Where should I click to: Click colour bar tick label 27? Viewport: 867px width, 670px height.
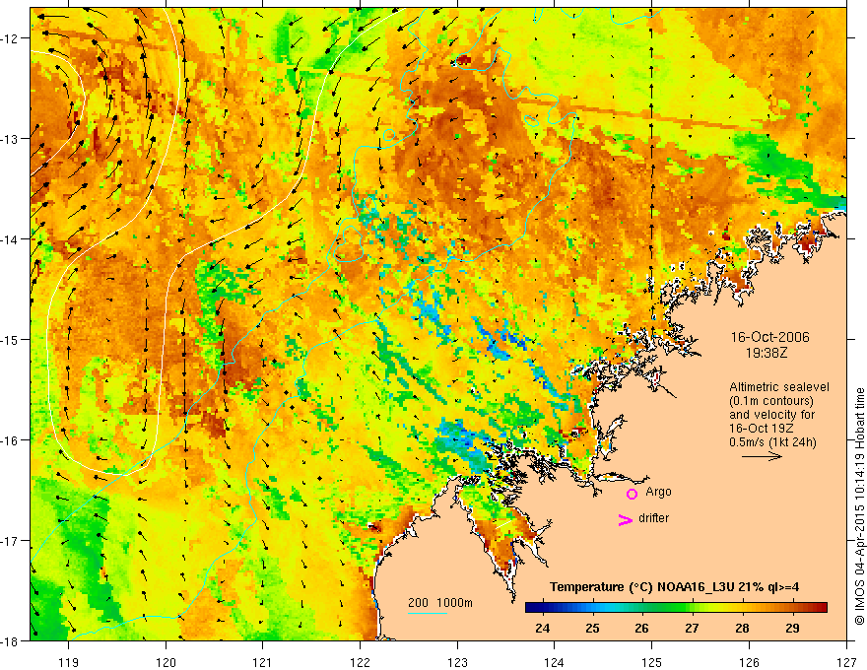tap(692, 628)
